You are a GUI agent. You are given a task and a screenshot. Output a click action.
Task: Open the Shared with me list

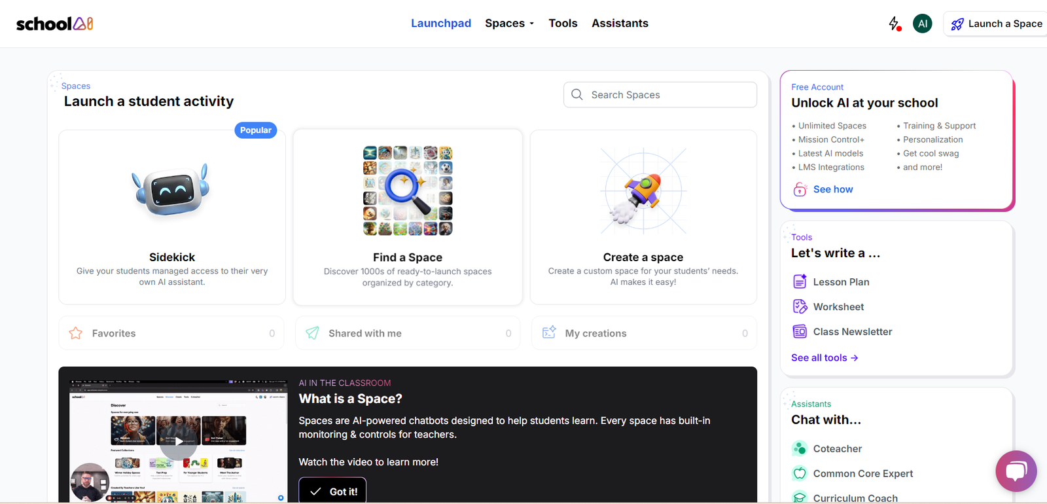pyautogui.click(x=408, y=333)
